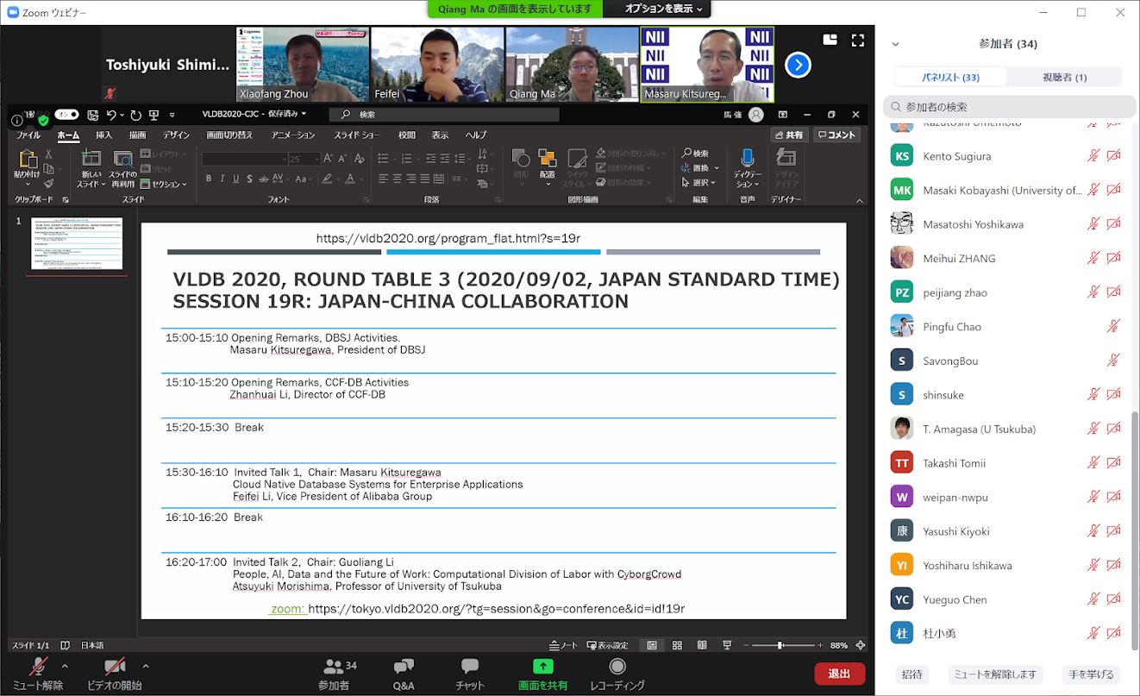Screen dimensions: 1140x696
Task: Click the green encryption shield icon
Action: point(43,121)
